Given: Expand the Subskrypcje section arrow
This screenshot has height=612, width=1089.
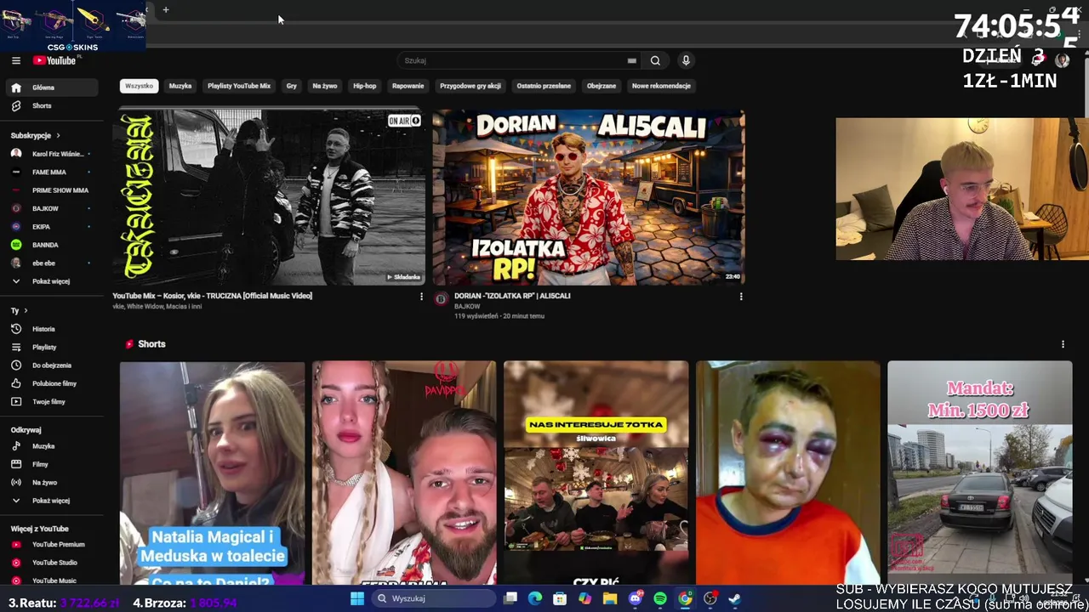Looking at the screenshot, I should point(58,136).
